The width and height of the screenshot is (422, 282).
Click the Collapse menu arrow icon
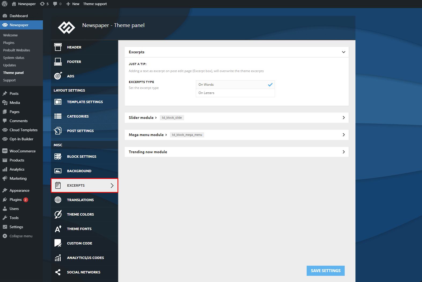point(5,236)
